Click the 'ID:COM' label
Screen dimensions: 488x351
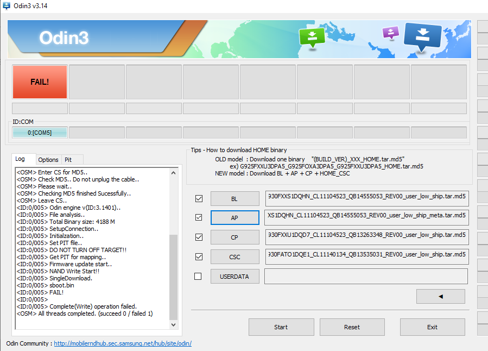pos(23,122)
